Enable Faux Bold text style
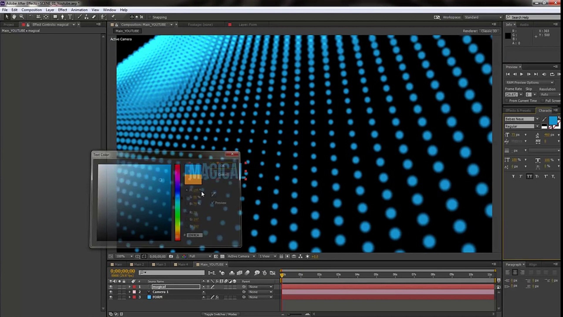This screenshot has width=563, height=317. point(513,176)
